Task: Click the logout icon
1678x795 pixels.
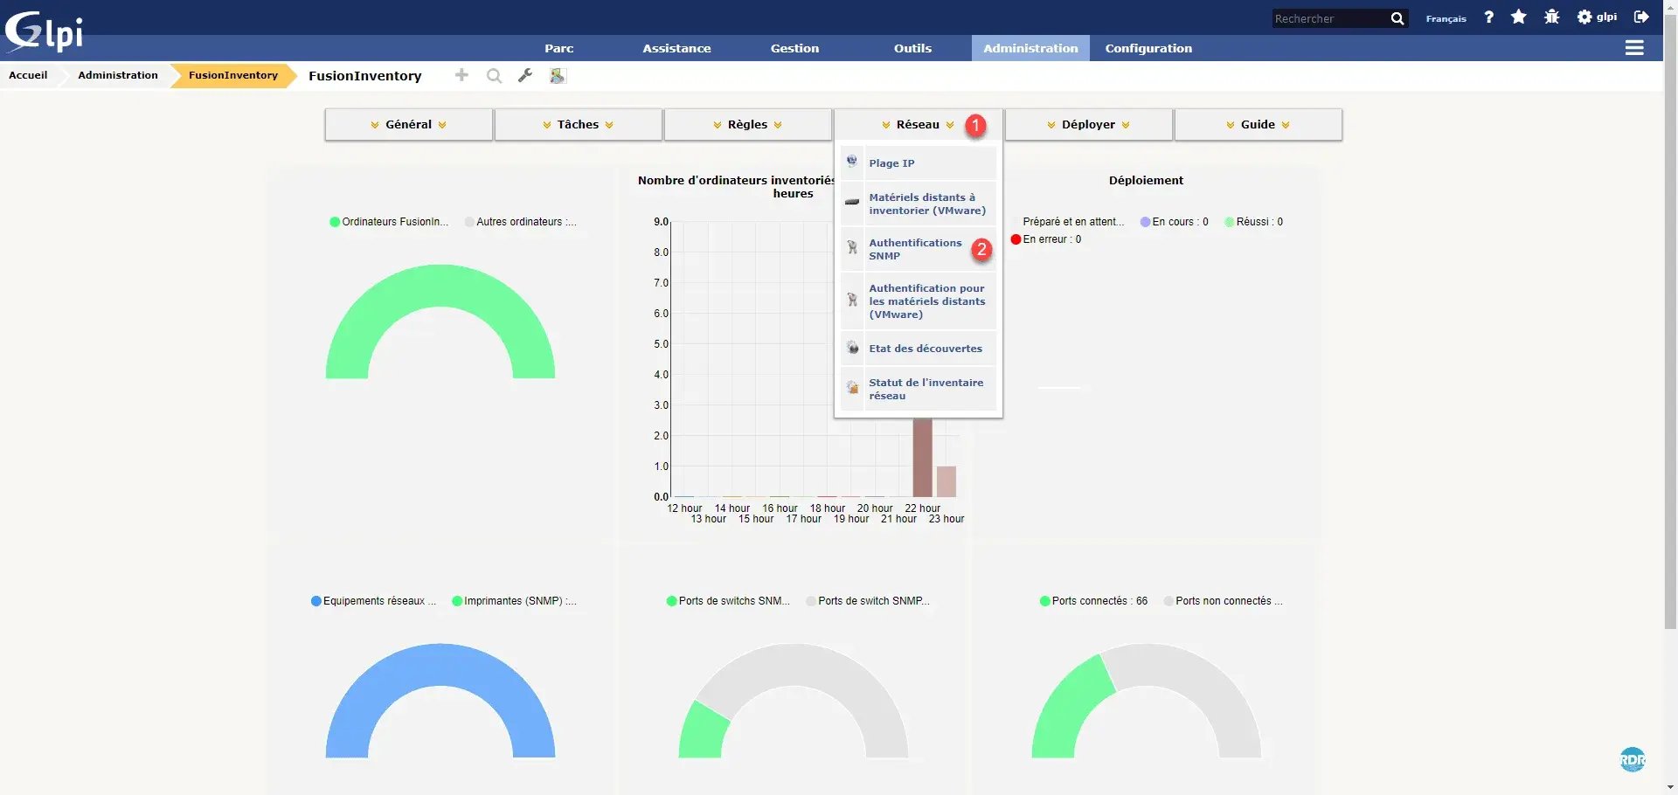Action: (1641, 17)
